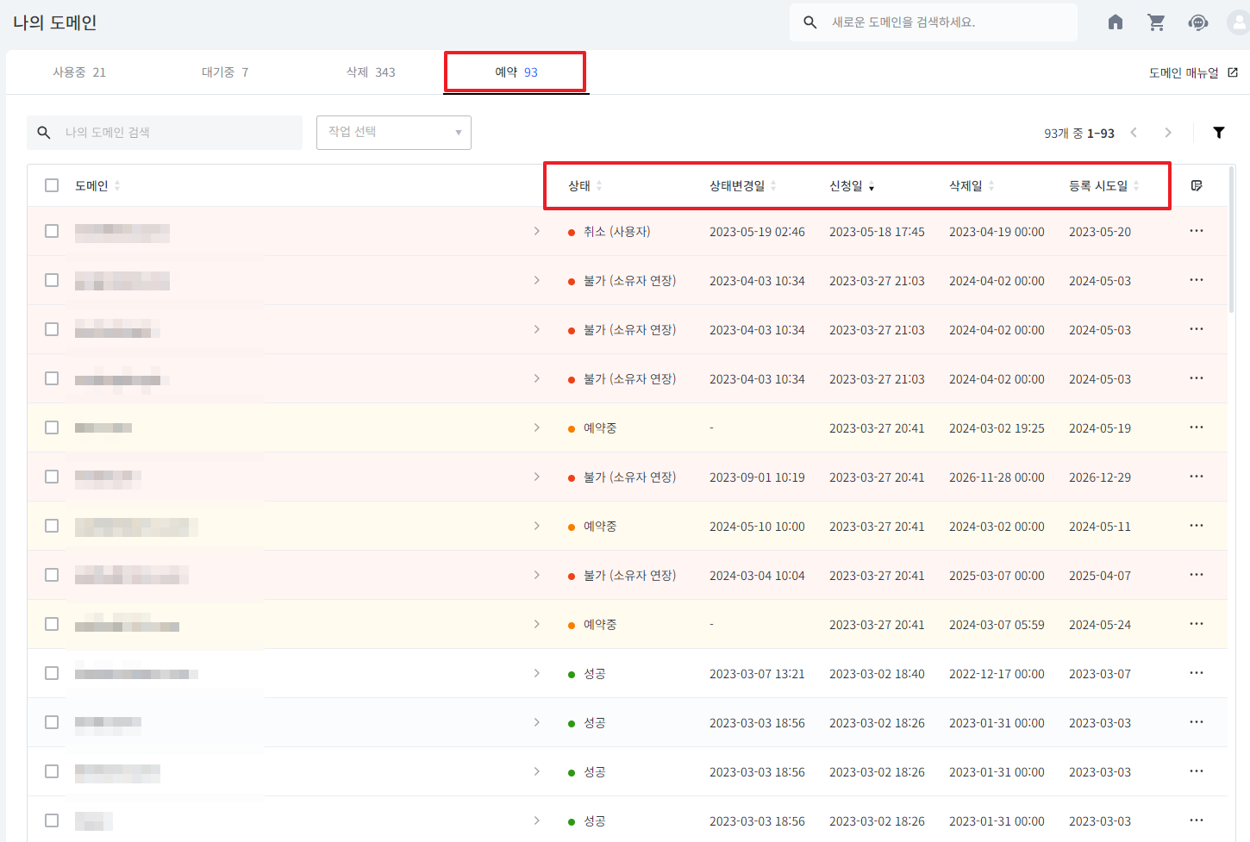Open the 작업 선택 dropdown

coord(393,133)
